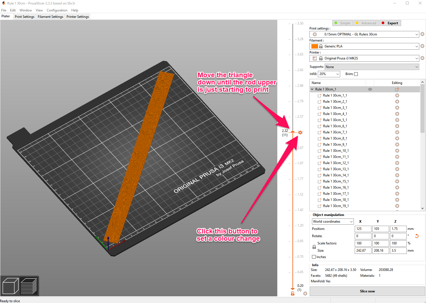Click the settings gear for Rule 1 30cm_4_1
426x303 pixels.
pos(397,114)
